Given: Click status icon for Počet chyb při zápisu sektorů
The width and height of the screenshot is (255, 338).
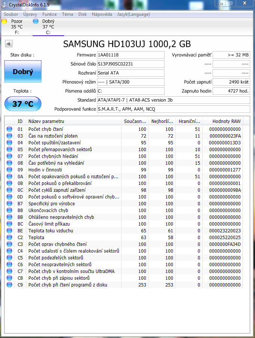Looking at the screenshot, I should tap(9, 278).
